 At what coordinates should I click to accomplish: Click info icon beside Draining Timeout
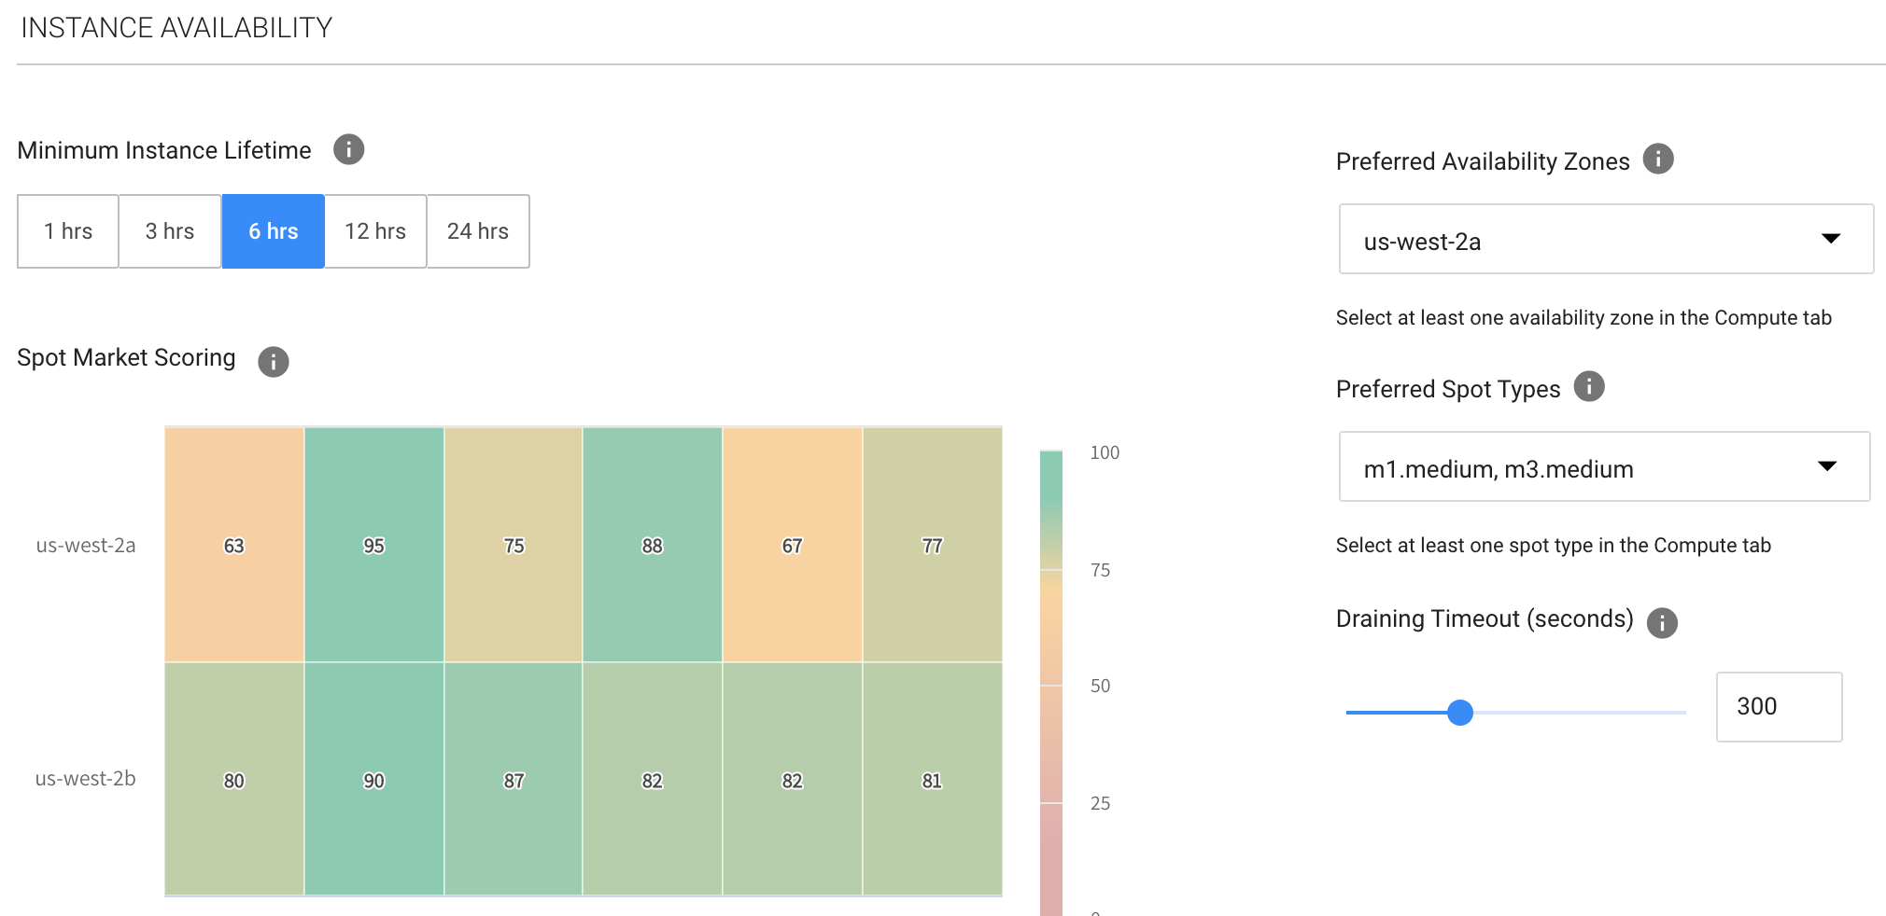click(1661, 622)
